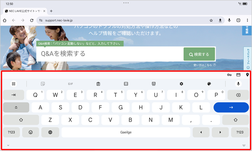Viewport: 252px width, 151px height.
Task: Open the keyboard features grid menu
Action: [x=14, y=84]
